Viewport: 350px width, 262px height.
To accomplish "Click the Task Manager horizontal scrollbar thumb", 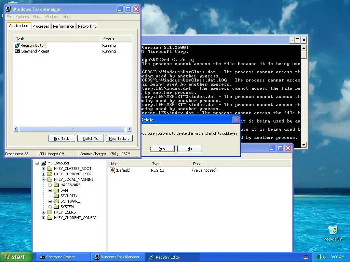I will pos(72,129).
